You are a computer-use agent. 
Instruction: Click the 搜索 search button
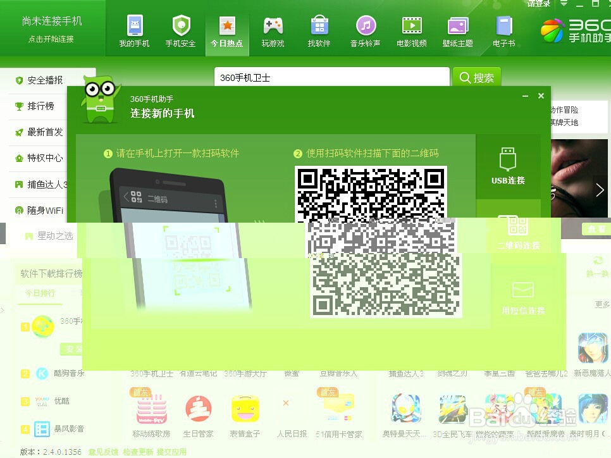click(477, 77)
